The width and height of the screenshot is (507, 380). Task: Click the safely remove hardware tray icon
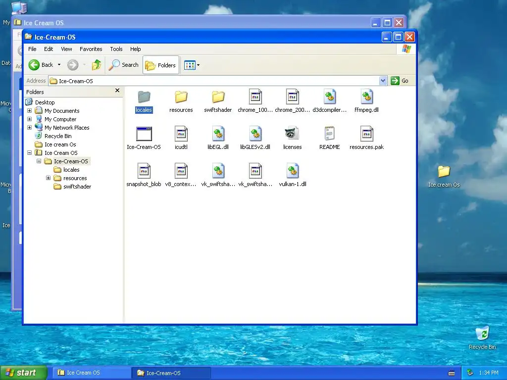pyautogui.click(x=470, y=373)
